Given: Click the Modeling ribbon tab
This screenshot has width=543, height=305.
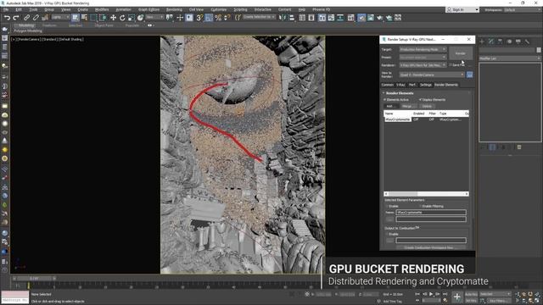Looking at the screenshot, I should [26, 25].
